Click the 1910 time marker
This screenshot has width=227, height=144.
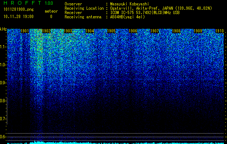(x=220, y=31)
